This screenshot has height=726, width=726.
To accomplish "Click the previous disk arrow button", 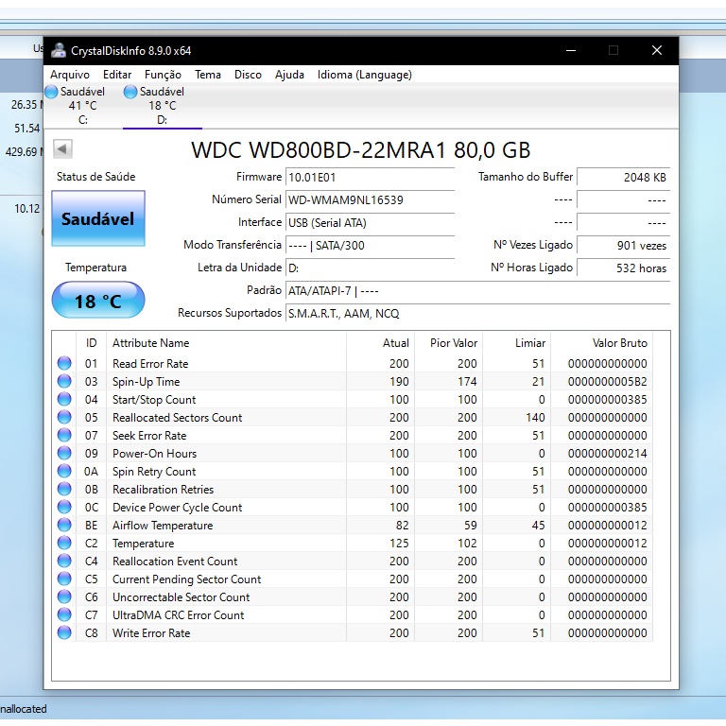I will pyautogui.click(x=62, y=149).
